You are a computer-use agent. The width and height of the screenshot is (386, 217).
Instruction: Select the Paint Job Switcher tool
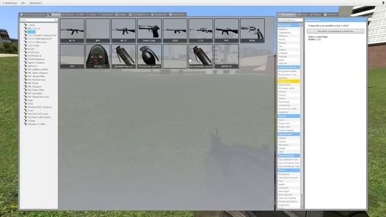coord(288,198)
